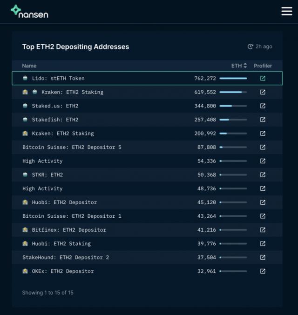Open profiler for Bitfinex: ETH2 Depositor
Screen dimensions: 298x315
pyautogui.click(x=263, y=230)
